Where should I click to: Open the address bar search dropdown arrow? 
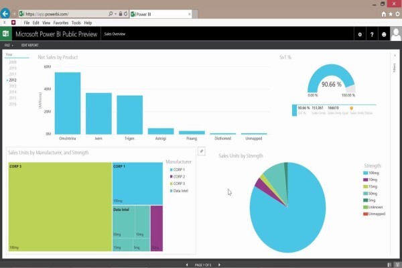(115, 14)
